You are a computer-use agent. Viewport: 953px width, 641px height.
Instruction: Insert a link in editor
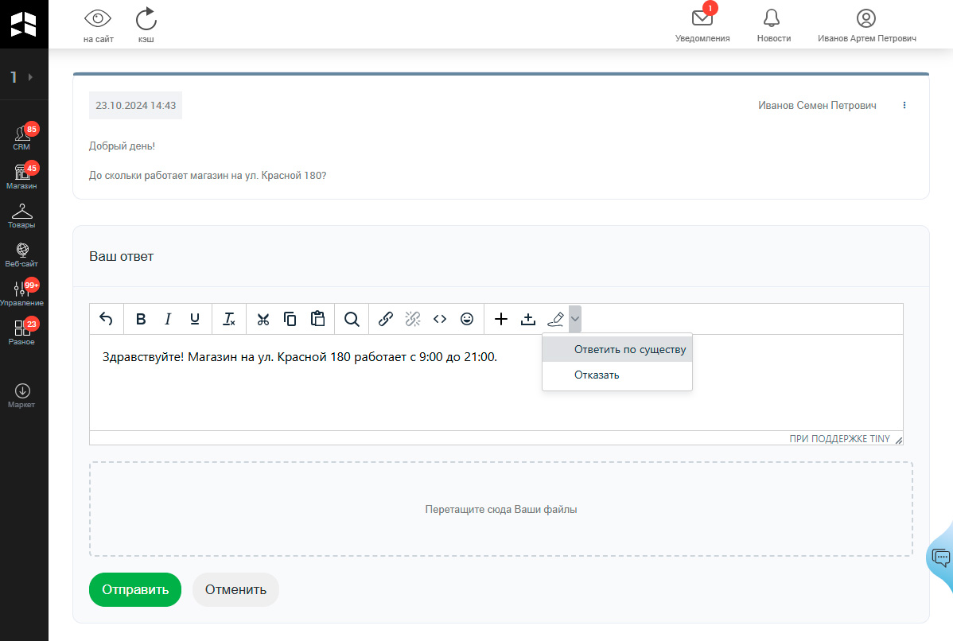[x=386, y=319]
